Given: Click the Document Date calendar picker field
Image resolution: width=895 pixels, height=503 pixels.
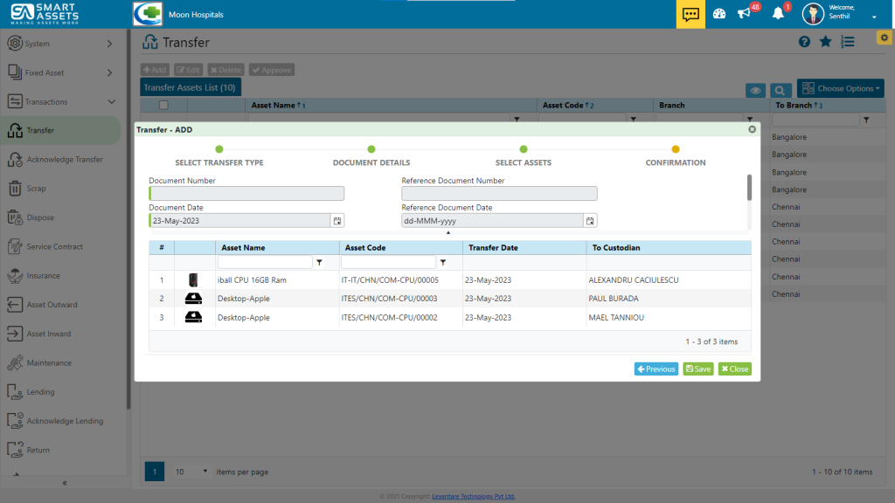Looking at the screenshot, I should (x=337, y=220).
